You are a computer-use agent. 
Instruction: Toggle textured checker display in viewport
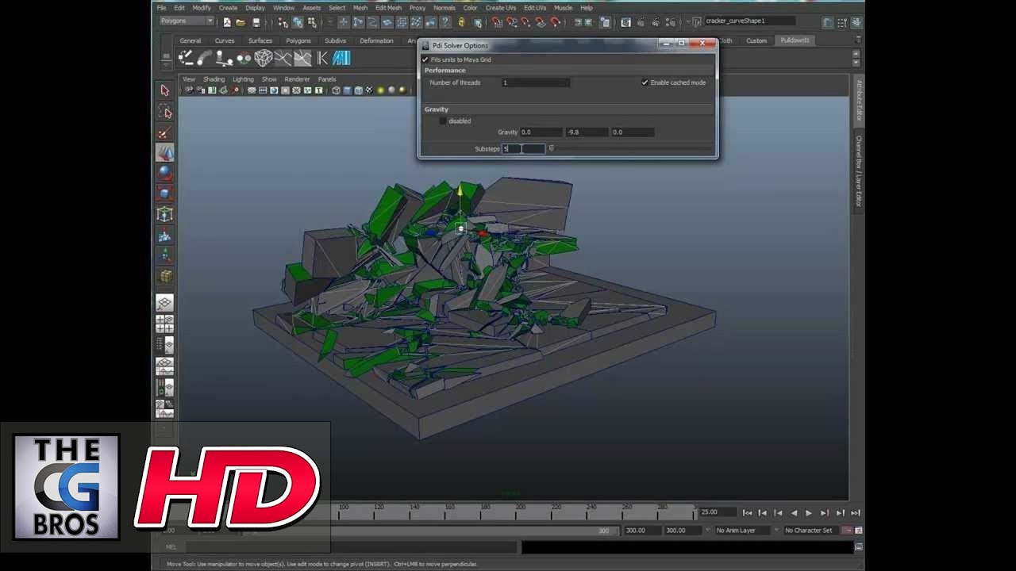tap(369, 90)
